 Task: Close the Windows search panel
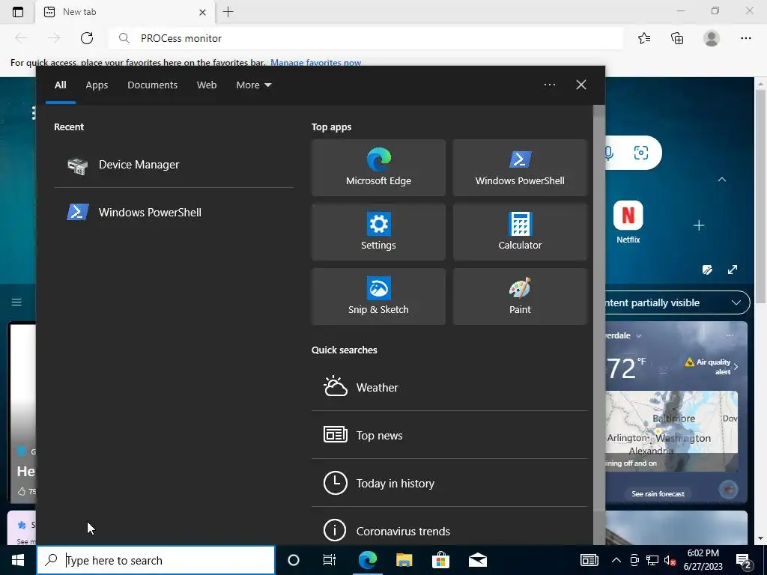click(581, 85)
